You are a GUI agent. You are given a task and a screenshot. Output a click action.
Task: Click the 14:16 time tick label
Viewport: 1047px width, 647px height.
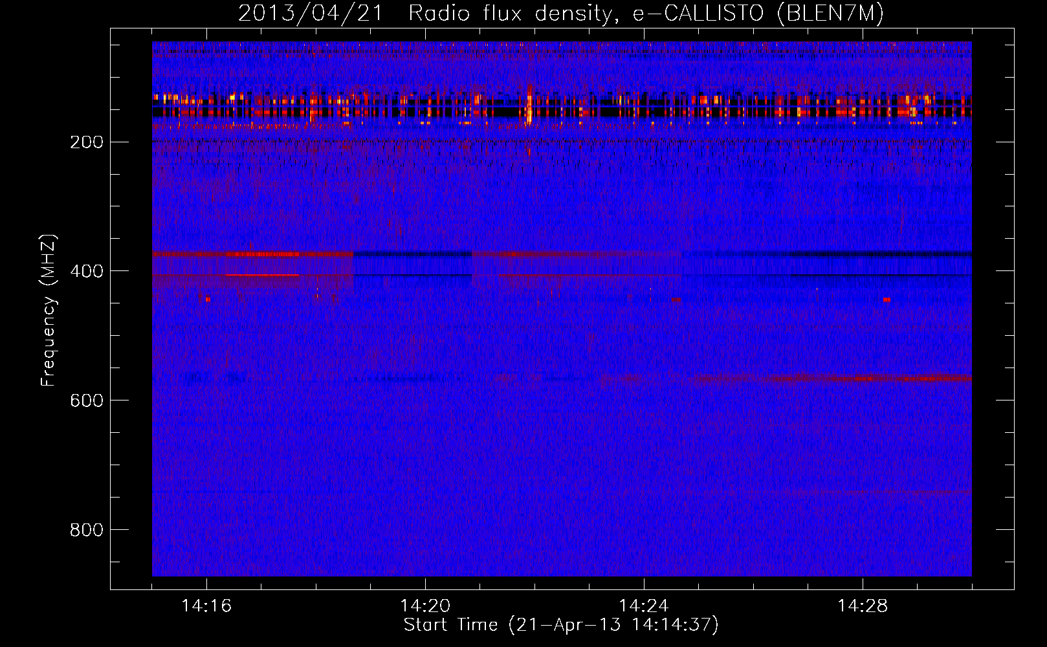click(206, 606)
